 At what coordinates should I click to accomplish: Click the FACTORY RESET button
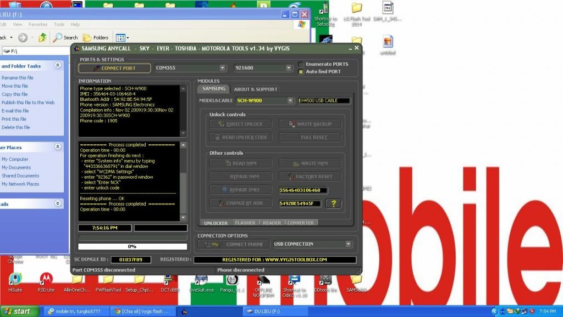click(x=310, y=177)
